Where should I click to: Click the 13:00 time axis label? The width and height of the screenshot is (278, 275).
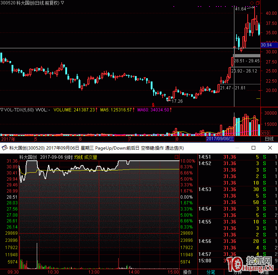click(94, 272)
